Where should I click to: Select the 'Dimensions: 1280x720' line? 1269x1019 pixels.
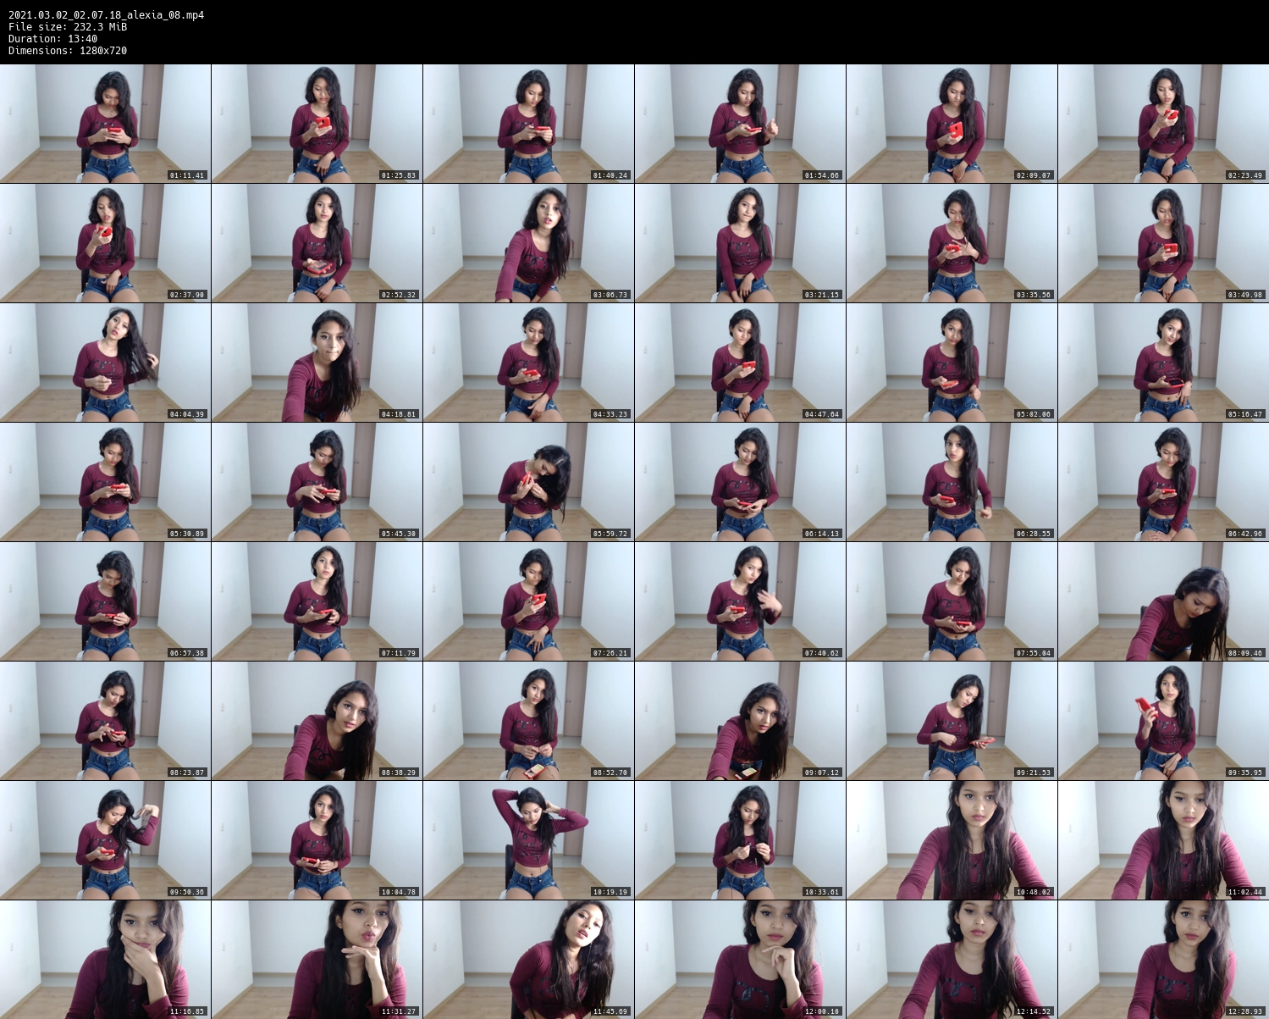[68, 51]
